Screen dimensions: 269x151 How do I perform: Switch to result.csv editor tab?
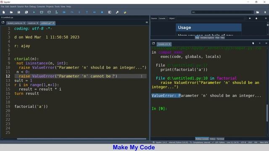(x=32, y=23)
